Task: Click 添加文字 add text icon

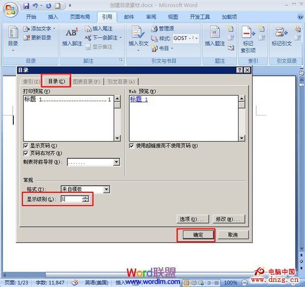Action: (x=26, y=29)
